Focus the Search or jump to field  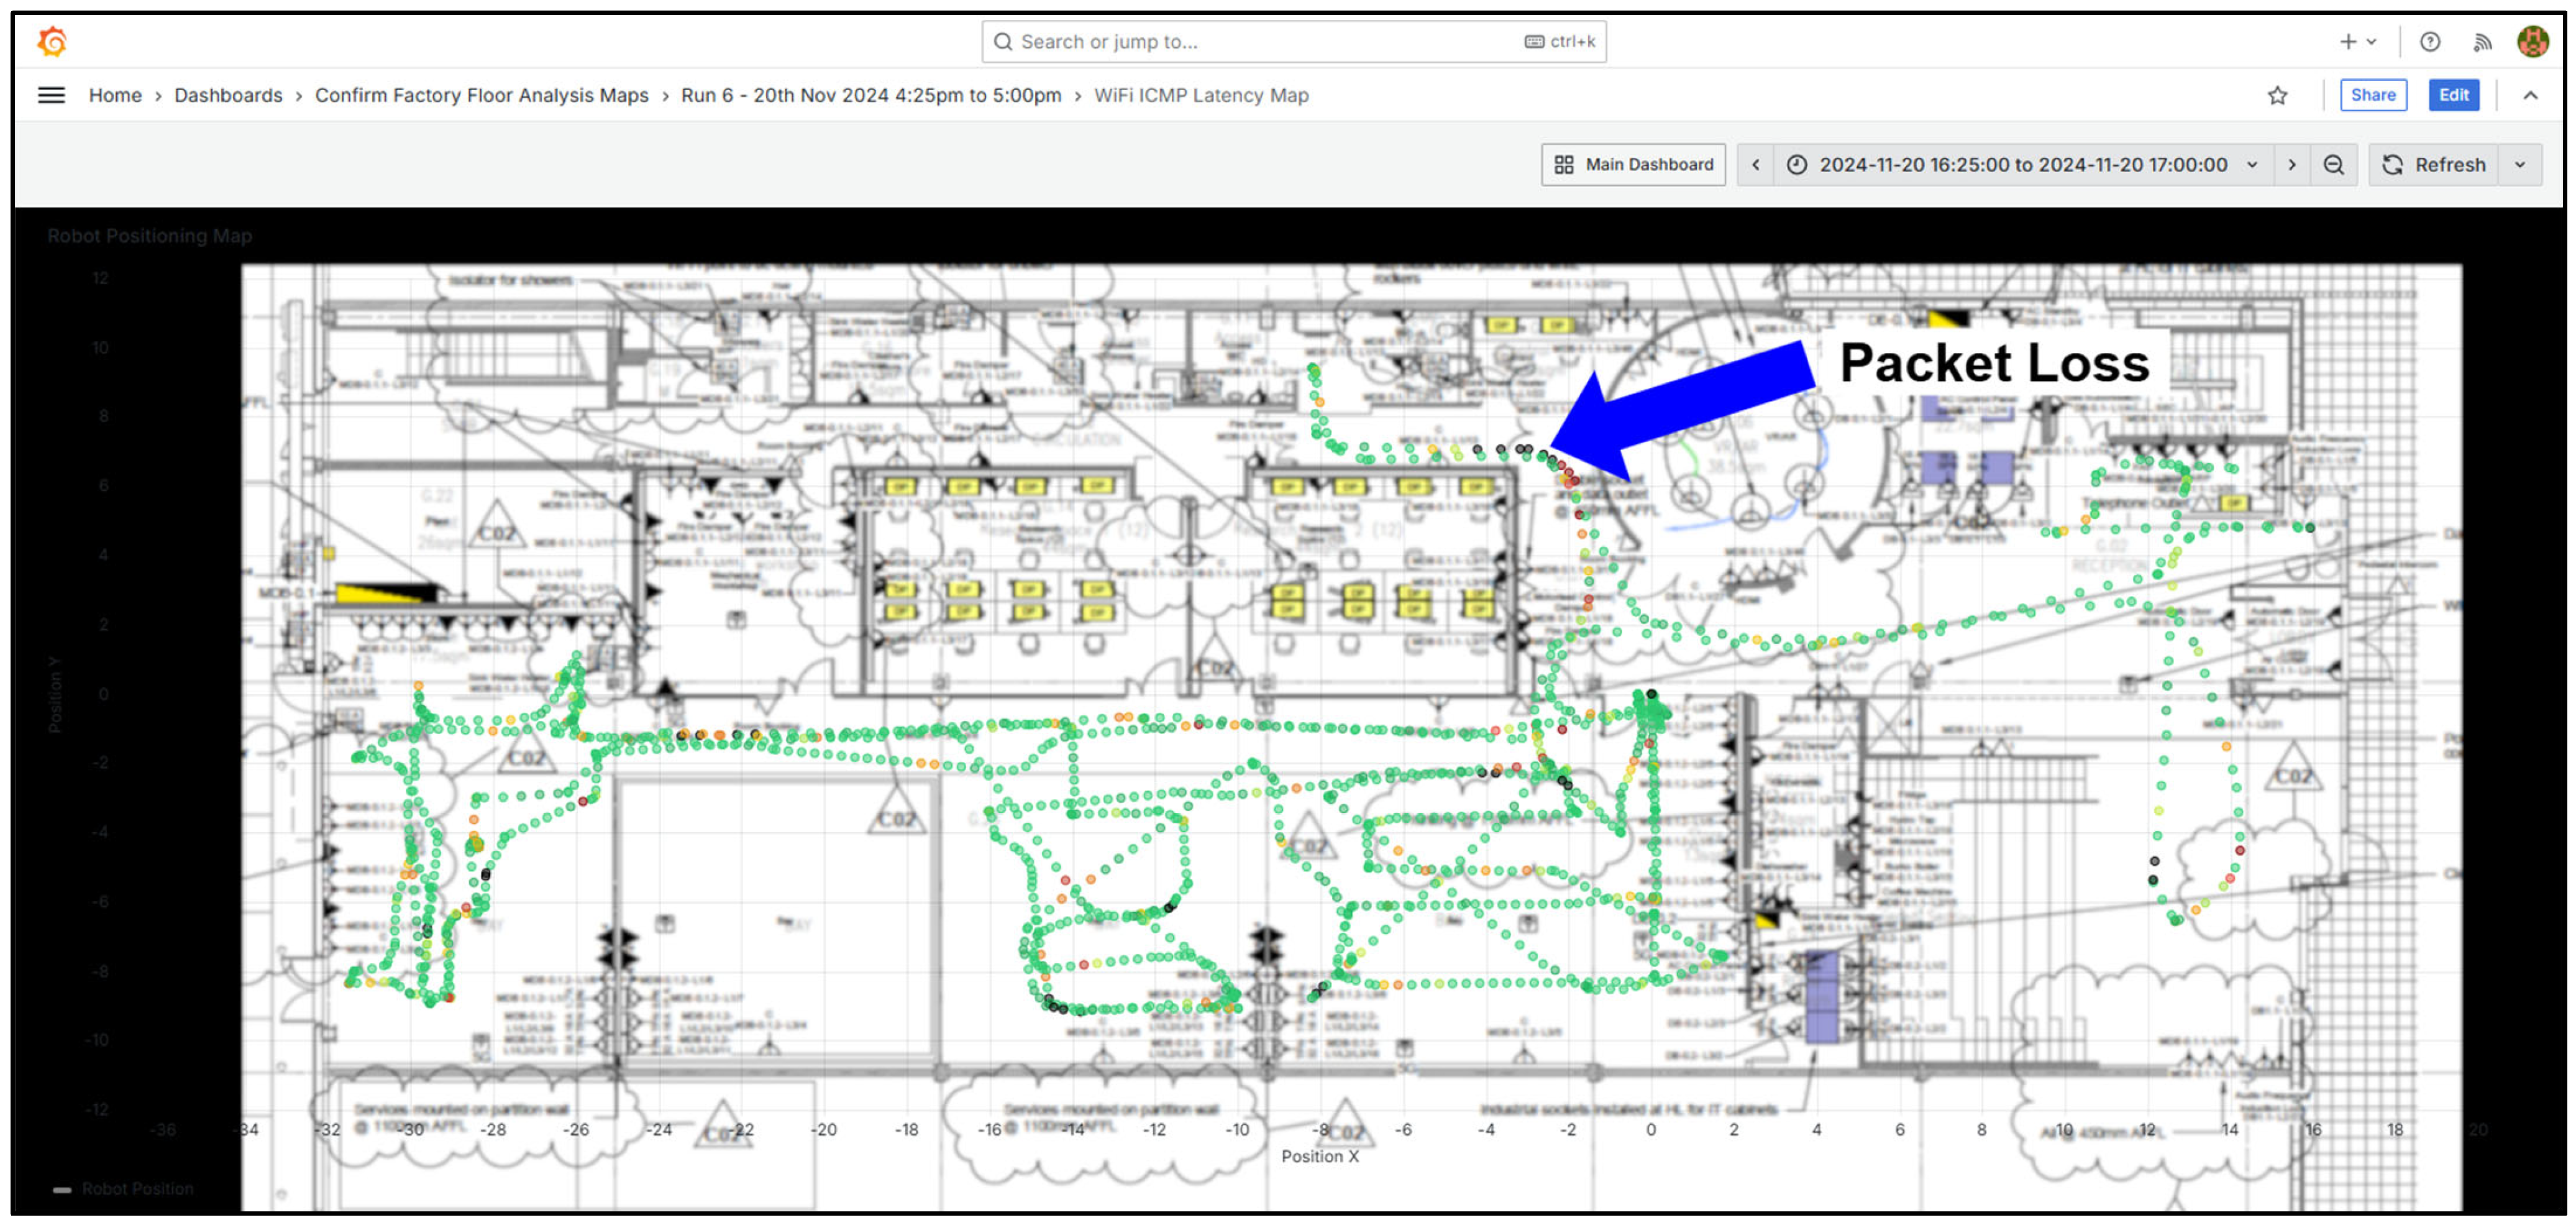(1260, 42)
